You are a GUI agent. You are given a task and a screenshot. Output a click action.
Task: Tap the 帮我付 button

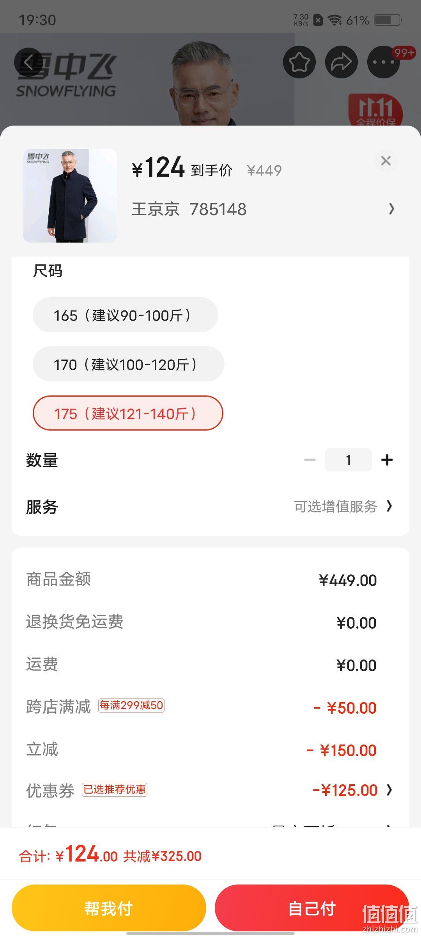[x=109, y=908]
